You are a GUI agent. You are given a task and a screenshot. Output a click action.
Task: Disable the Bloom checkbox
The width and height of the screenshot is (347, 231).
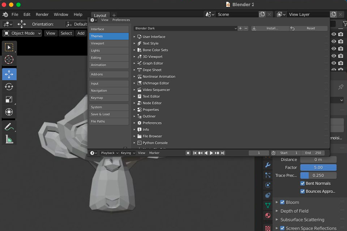(x=282, y=202)
